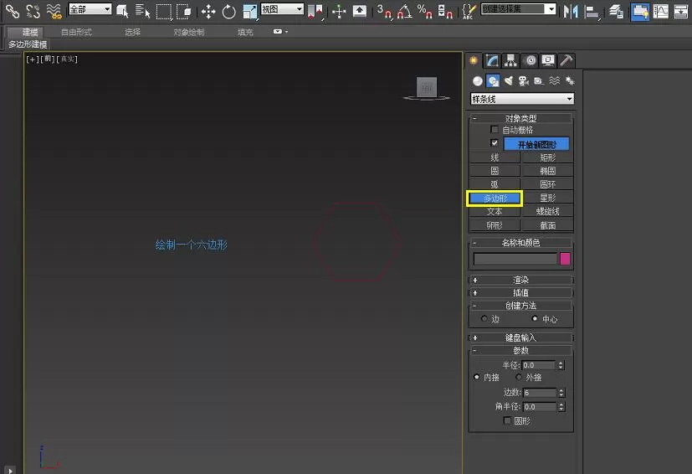Screen dimensions: 692x474
Task: Activate the Select and Move tool
Action: [x=208, y=12]
